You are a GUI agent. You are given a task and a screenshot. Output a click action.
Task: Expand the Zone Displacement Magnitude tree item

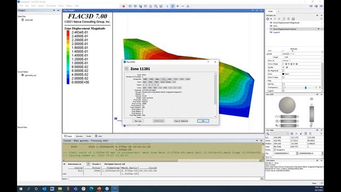pyautogui.click(x=267, y=22)
